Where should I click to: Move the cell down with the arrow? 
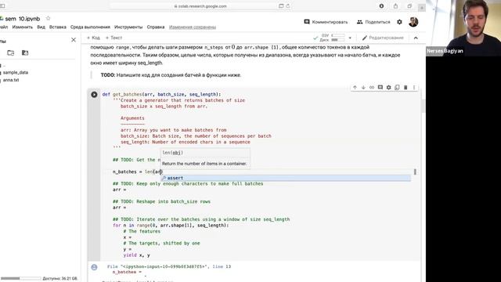point(363,87)
